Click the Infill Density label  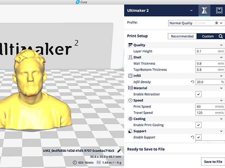(x=142, y=82)
